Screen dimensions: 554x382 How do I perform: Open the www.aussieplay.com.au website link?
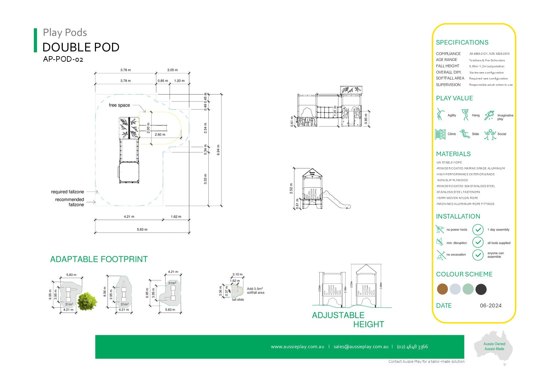click(297, 347)
